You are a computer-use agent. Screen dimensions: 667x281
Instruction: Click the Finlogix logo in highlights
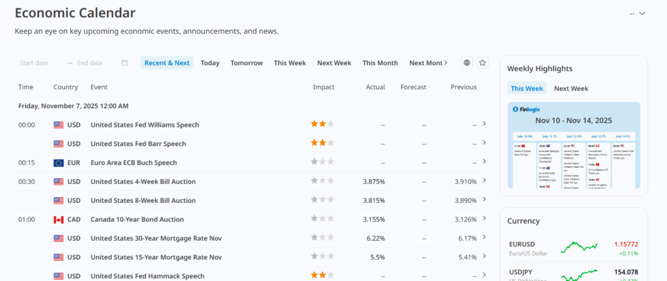coord(527,109)
